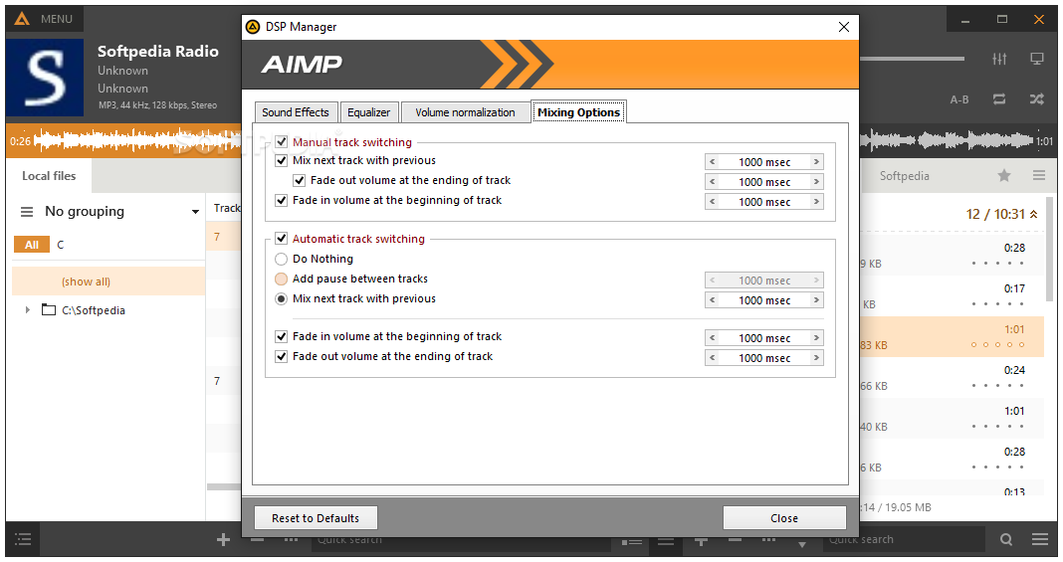Click the Track column header
This screenshot has width=1063, height=562.
tap(226, 209)
